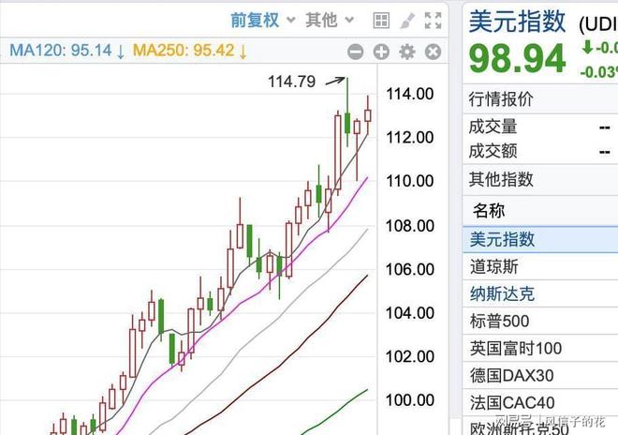
Task: Select the 行情报价 tab
Action: [x=501, y=99]
